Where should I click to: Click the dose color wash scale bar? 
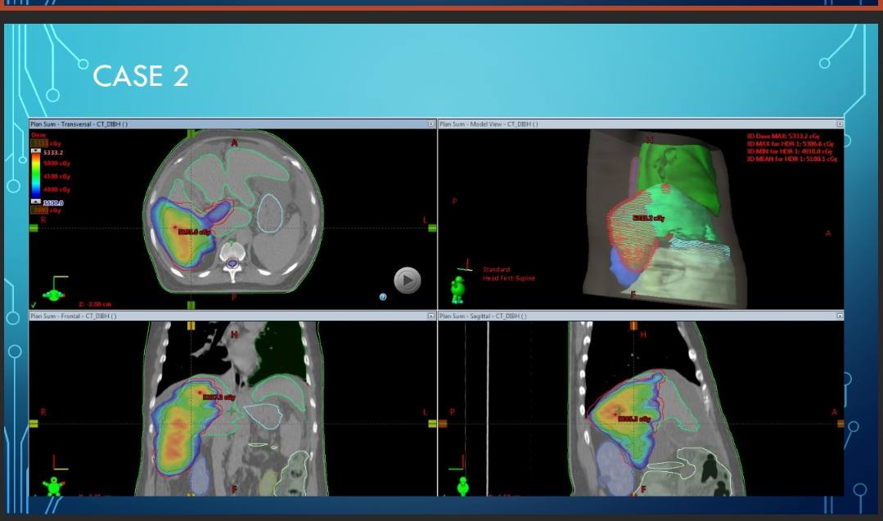(35, 176)
